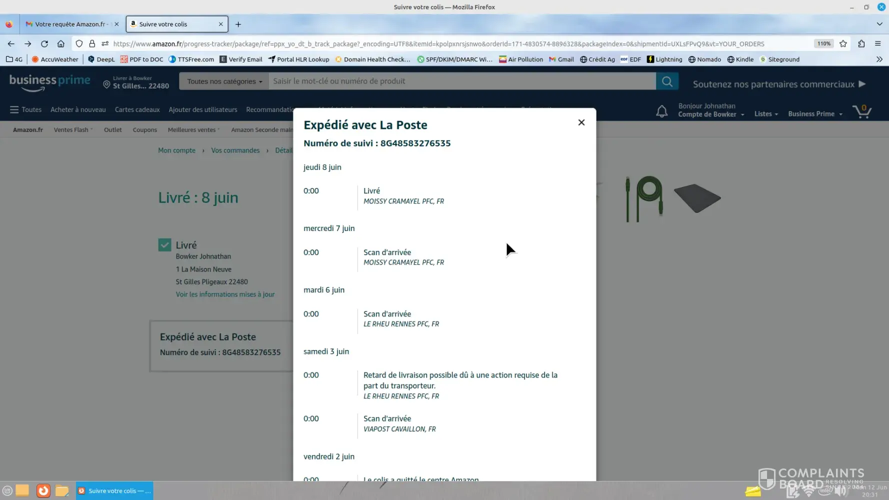
Task: Open 'Ajouter des utilisateurs' menu item
Action: point(203,109)
